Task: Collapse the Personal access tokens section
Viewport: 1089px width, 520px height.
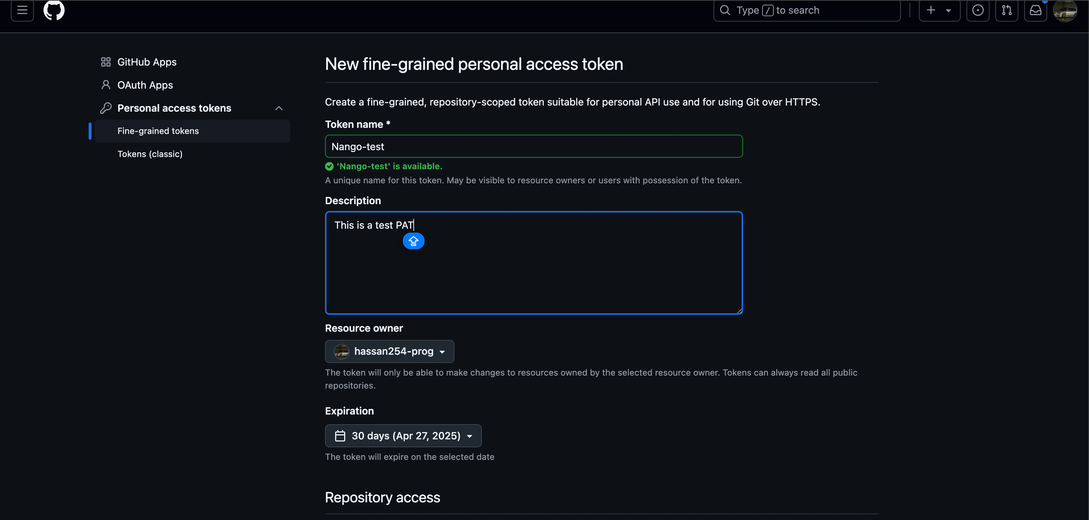Action: [279, 108]
